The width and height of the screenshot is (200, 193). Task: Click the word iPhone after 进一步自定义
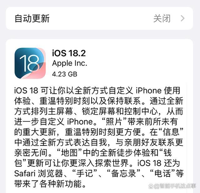click(x=80, y=122)
